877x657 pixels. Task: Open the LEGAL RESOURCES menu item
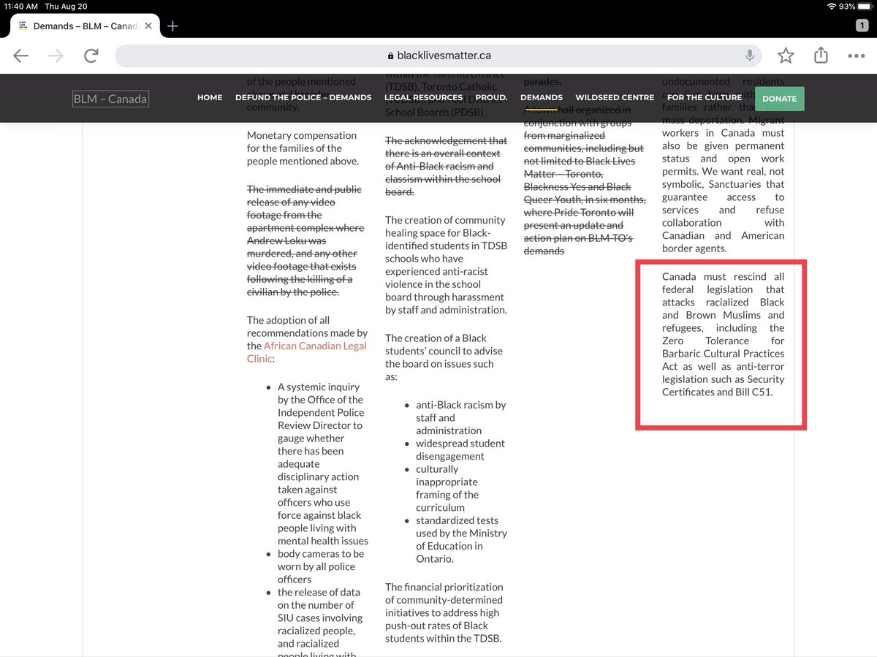pos(424,97)
